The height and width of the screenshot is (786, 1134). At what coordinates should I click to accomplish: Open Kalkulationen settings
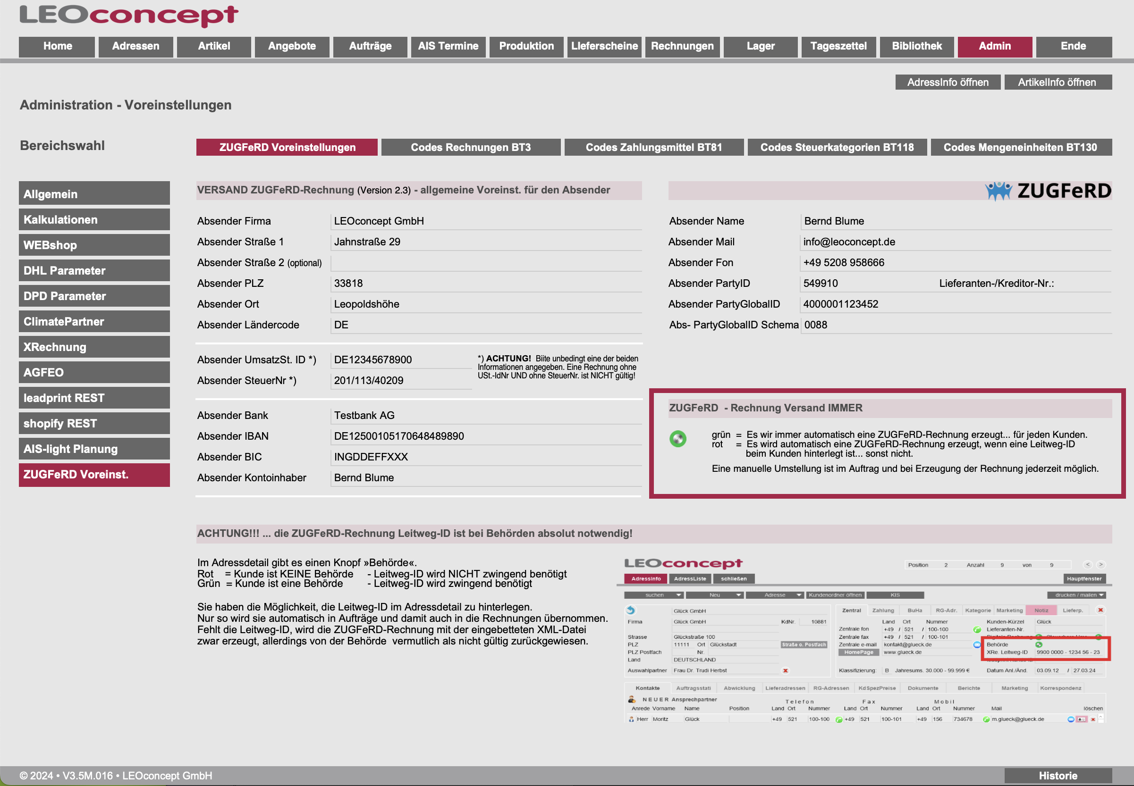tap(94, 219)
